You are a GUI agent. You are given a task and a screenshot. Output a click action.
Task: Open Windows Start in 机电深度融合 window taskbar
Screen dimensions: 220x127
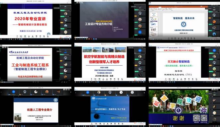[75, 126]
